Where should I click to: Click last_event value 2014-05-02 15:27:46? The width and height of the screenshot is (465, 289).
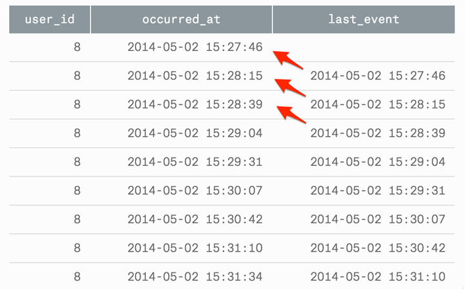pos(378,76)
